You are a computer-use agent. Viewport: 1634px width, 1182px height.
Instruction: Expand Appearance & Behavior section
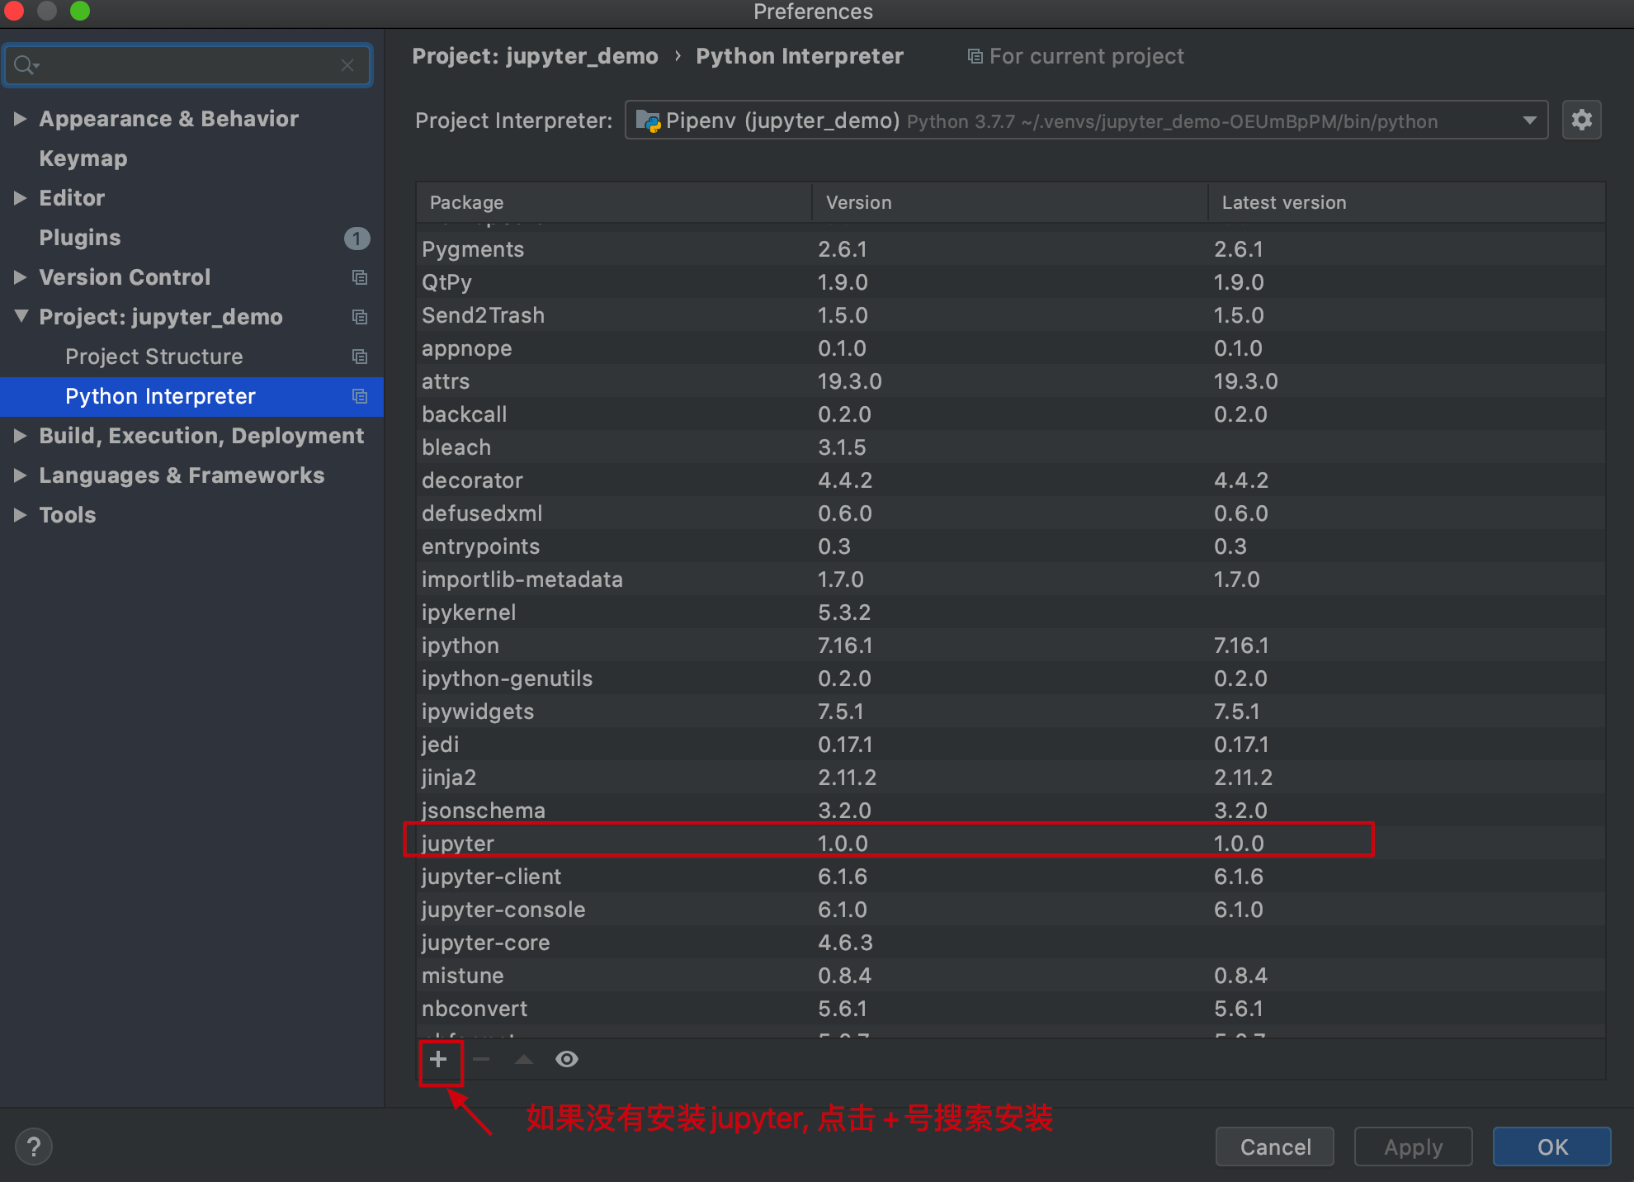click(x=20, y=119)
